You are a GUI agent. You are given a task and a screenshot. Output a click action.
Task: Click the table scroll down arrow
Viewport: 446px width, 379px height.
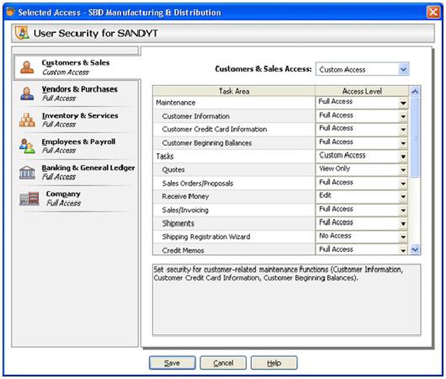coord(415,250)
